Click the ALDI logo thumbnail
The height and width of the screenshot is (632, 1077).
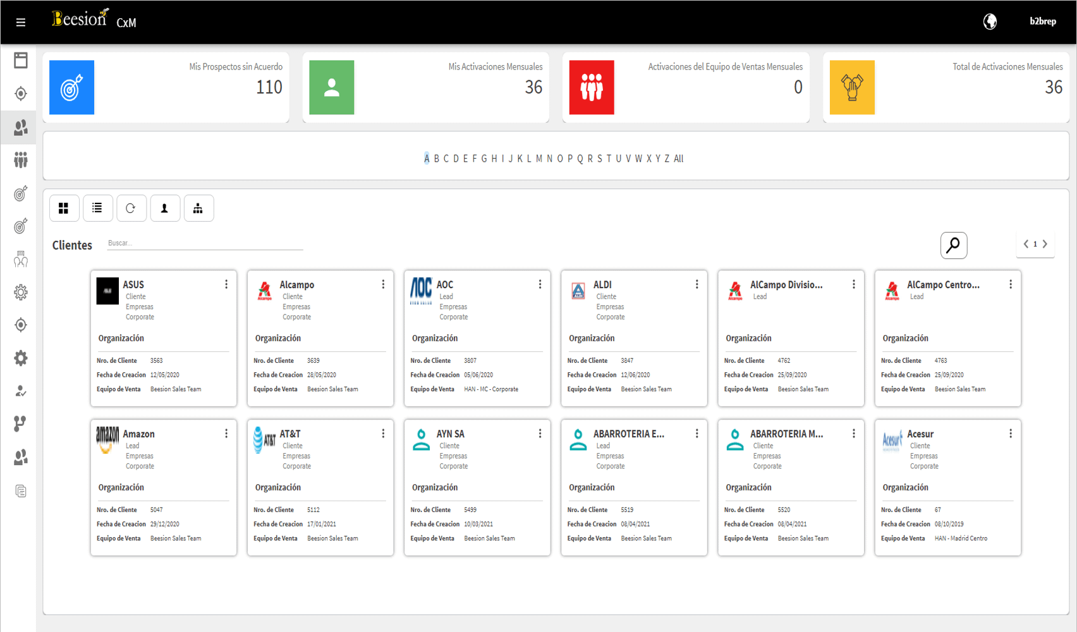click(x=578, y=291)
